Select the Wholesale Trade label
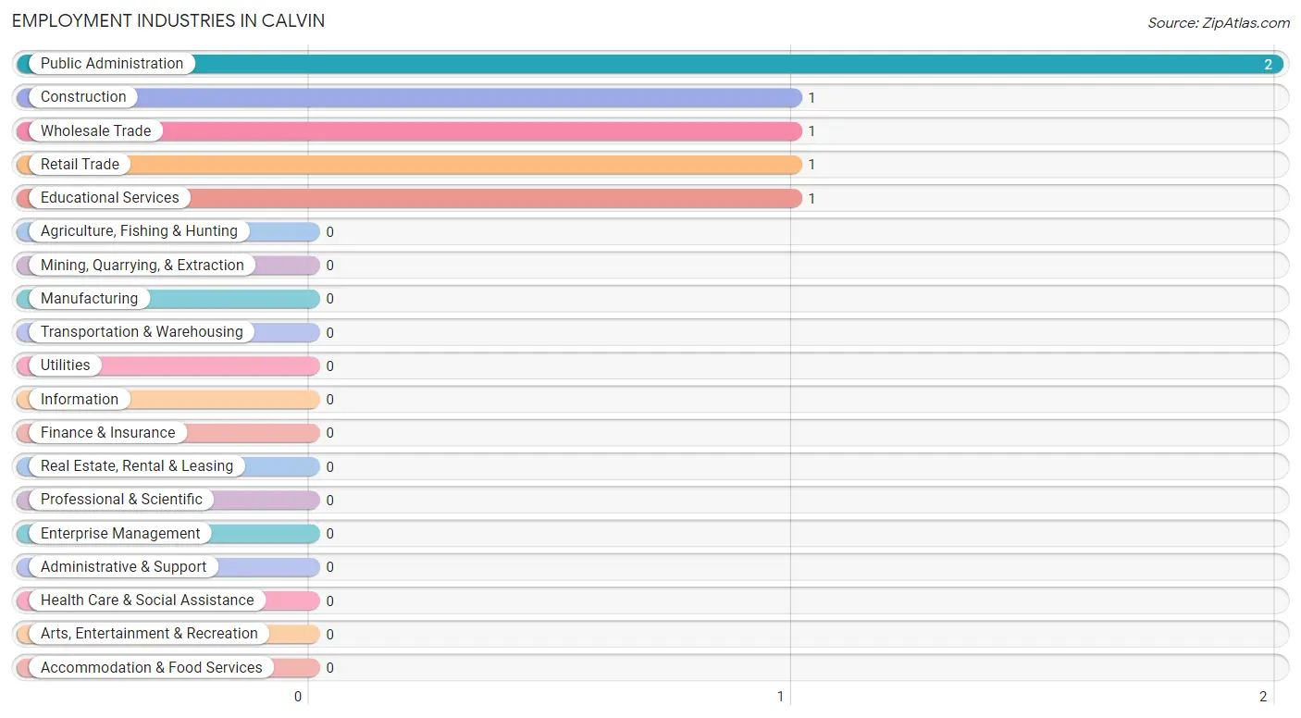Viewport: 1301px width, 718px height. tap(95, 130)
